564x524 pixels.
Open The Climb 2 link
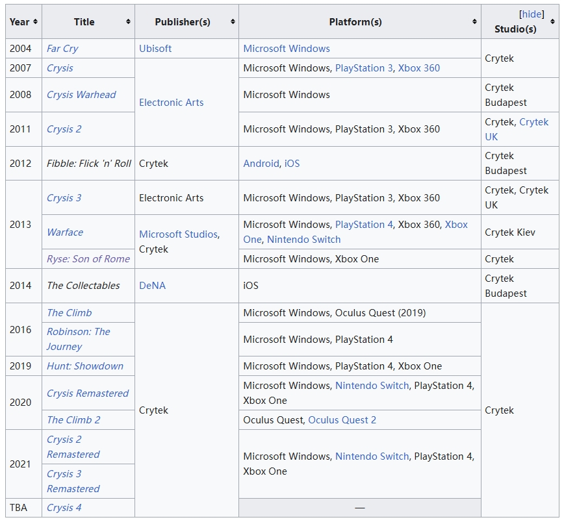tap(73, 419)
